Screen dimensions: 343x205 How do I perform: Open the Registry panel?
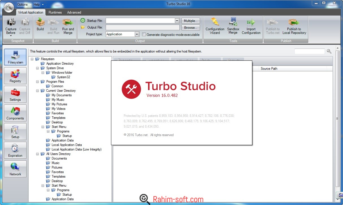click(x=15, y=76)
